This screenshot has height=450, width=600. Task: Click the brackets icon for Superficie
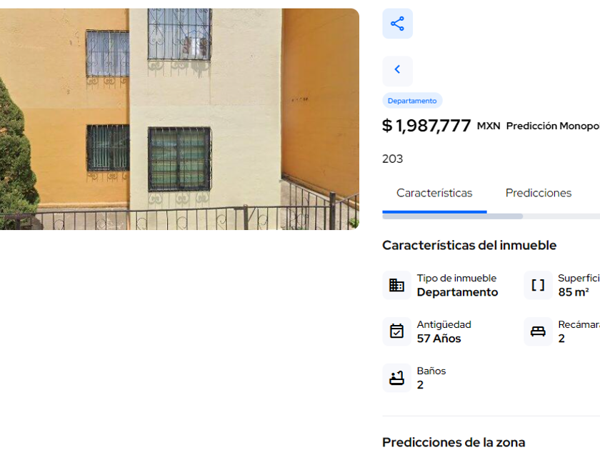coord(538,285)
